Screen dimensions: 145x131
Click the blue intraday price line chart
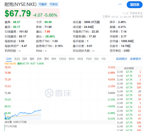tap(23, 114)
